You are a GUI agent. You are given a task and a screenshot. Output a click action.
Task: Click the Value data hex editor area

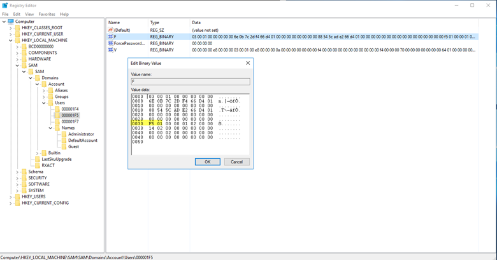[191, 125]
